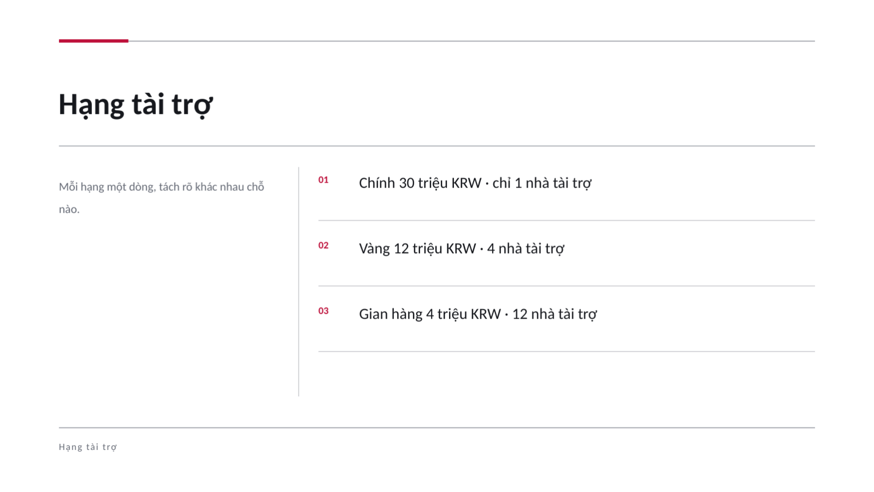Click the divider line under item 01
The height and width of the screenshot is (492, 874).
(x=567, y=220)
